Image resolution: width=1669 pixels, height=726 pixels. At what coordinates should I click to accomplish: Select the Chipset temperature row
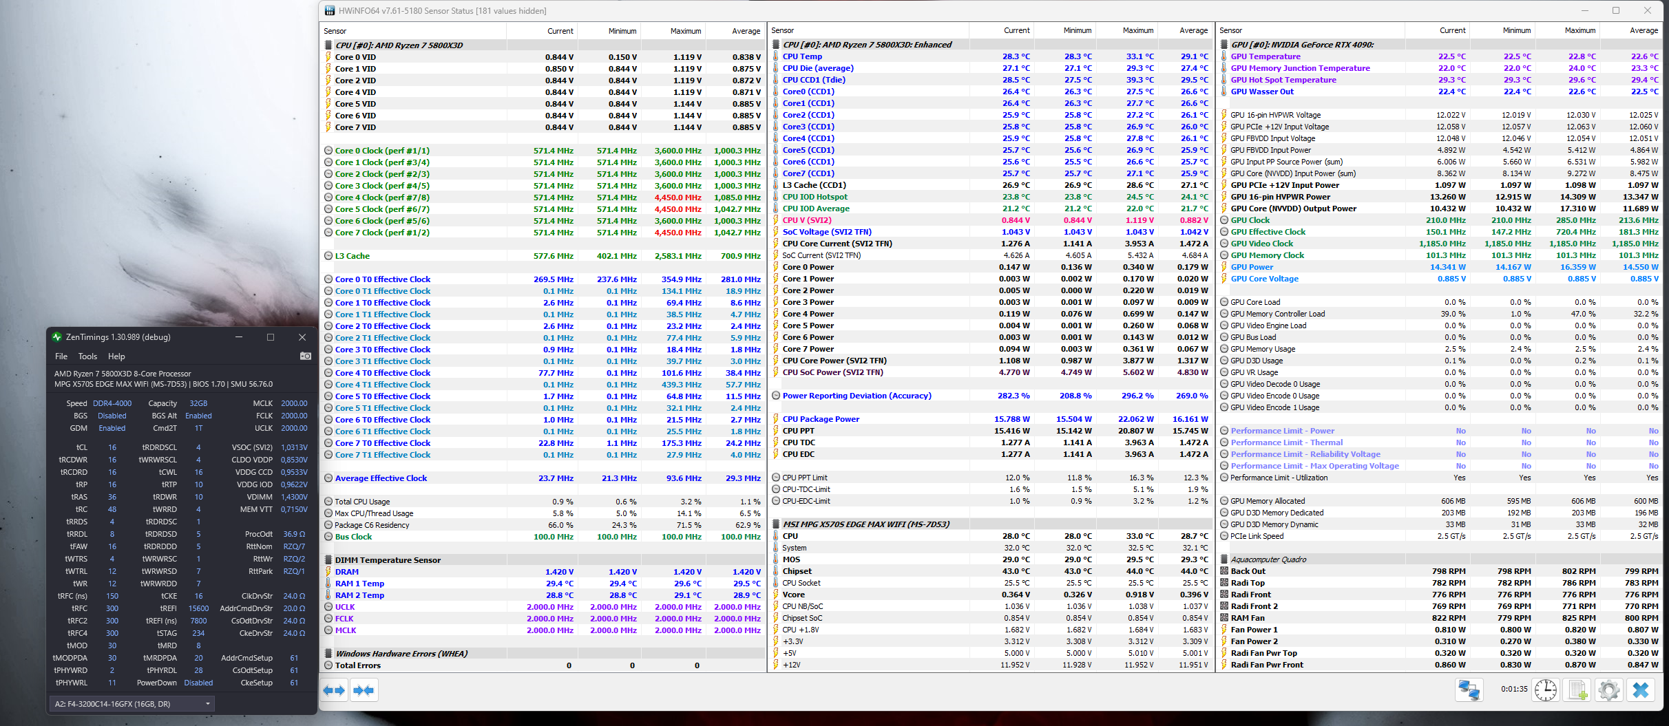(991, 571)
